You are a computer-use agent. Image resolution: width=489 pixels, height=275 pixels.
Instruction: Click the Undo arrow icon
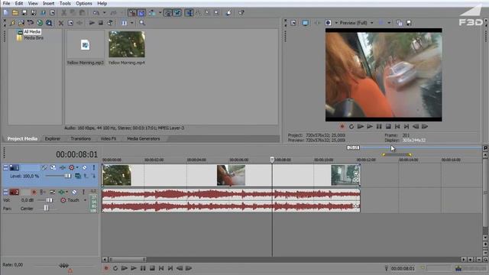(x=96, y=13)
